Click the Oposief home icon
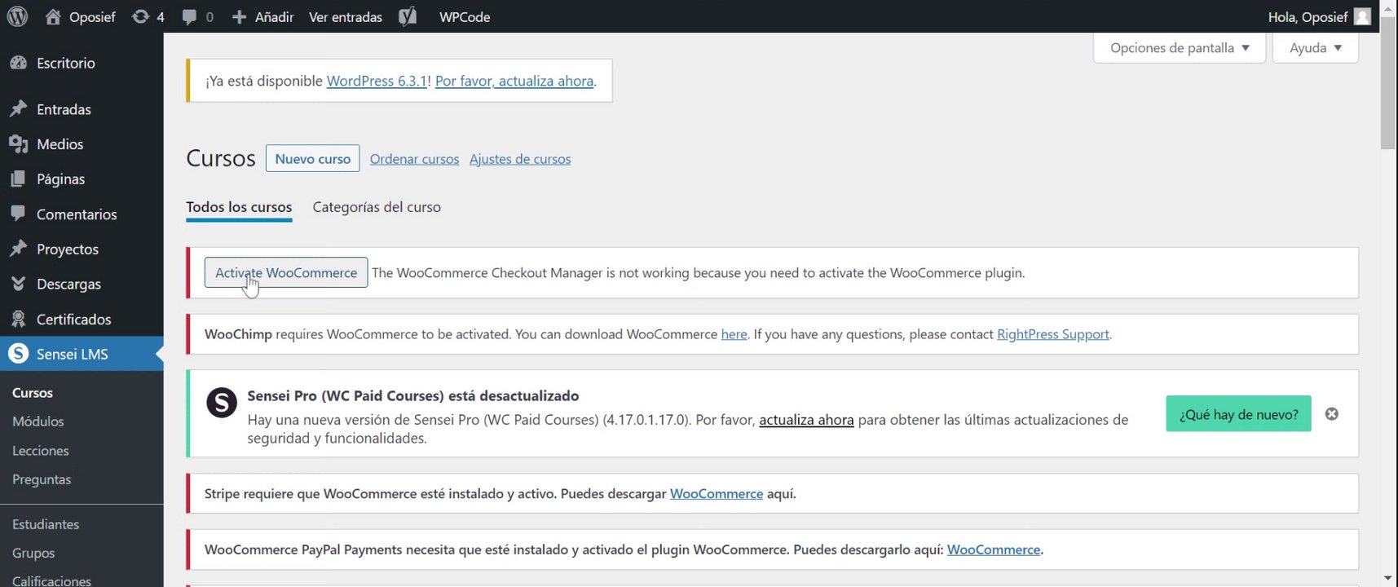This screenshot has width=1398, height=587. tap(53, 16)
